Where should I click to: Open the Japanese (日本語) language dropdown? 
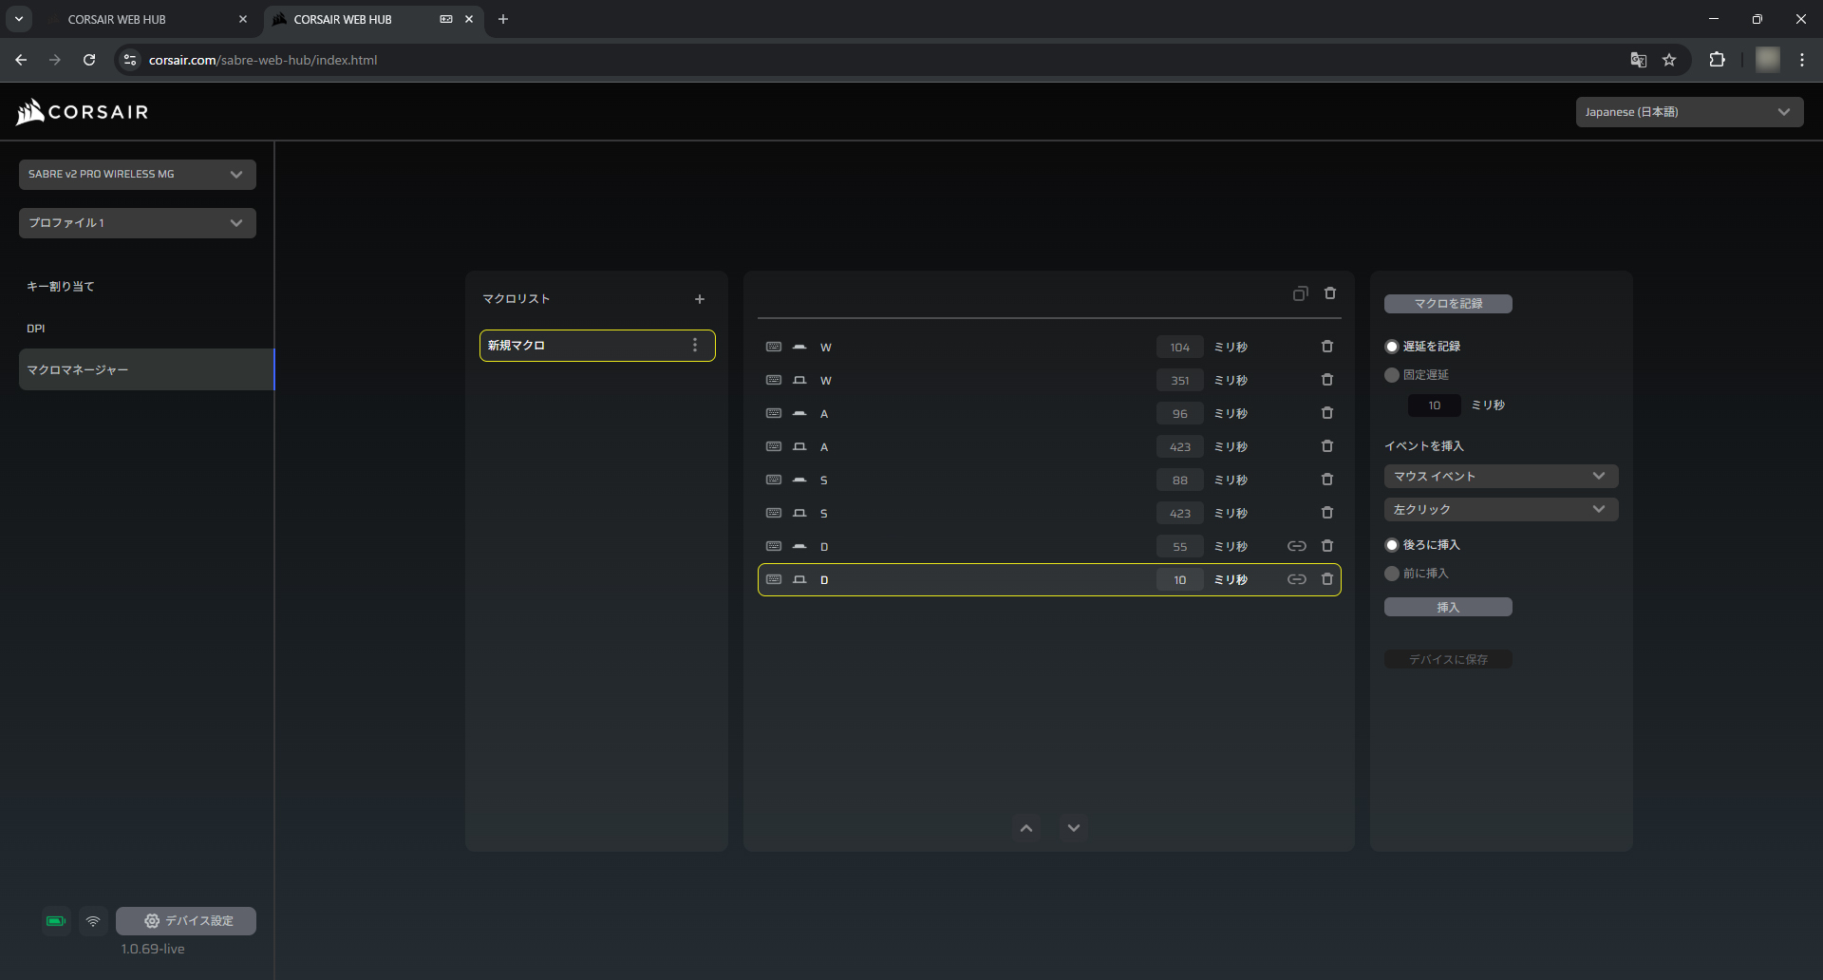click(1689, 112)
